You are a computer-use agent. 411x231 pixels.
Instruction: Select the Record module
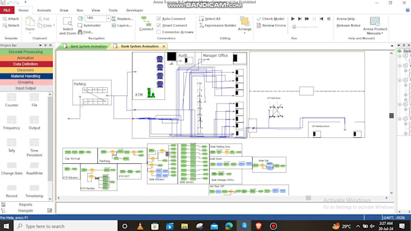click(x=11, y=192)
